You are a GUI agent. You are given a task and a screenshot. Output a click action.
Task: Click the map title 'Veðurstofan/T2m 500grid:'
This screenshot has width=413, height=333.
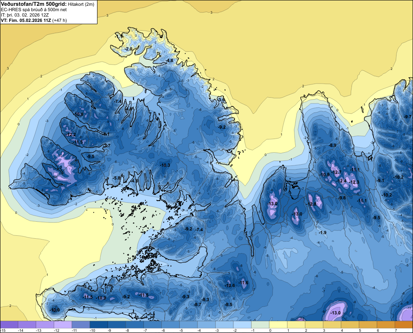tap(34, 4)
